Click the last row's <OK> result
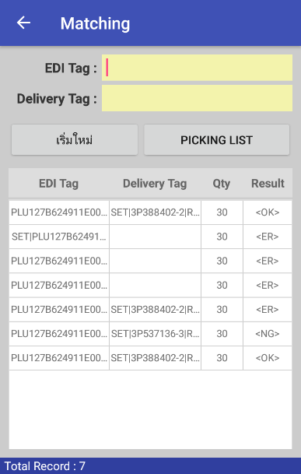This screenshot has width=301, height=474. [x=268, y=358]
